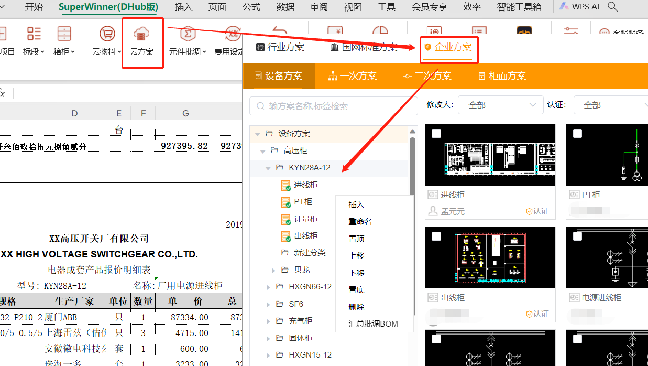Viewport: 648px width, 366px height.
Task: Open the 电源进线柜 card thumbnail
Action: 607,257
